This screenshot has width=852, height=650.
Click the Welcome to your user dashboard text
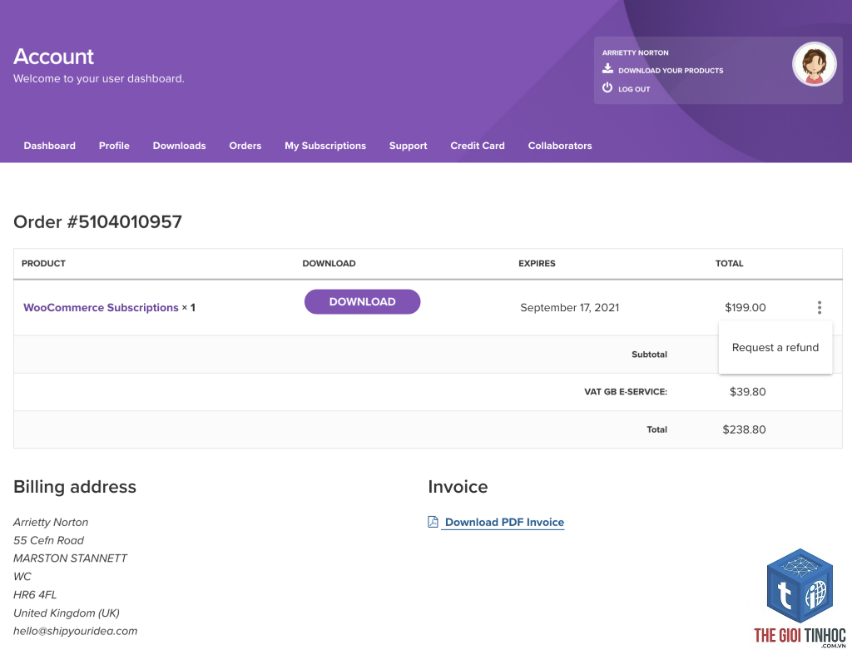(98, 79)
